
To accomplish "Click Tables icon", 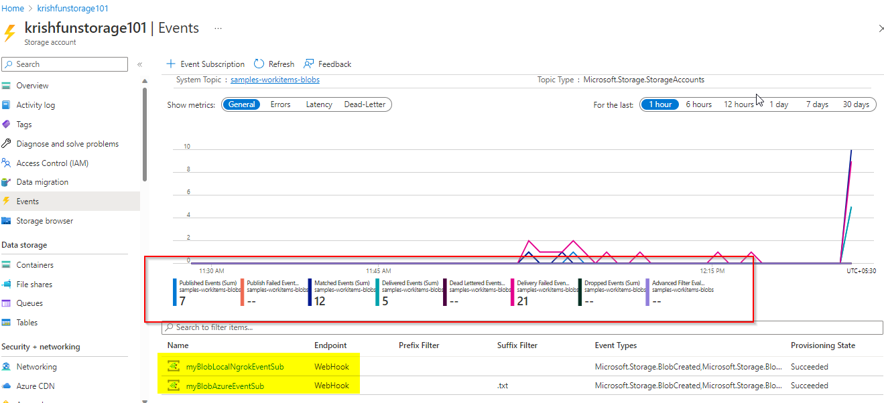I will 7,323.
